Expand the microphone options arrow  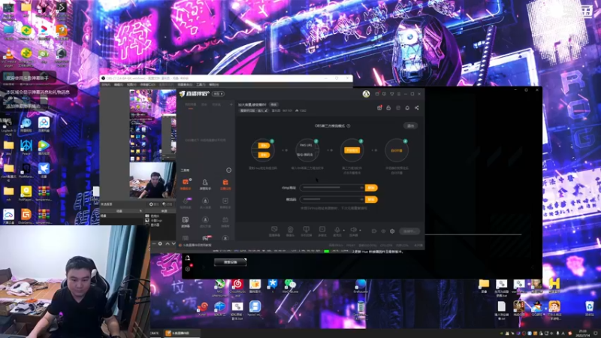point(344,231)
